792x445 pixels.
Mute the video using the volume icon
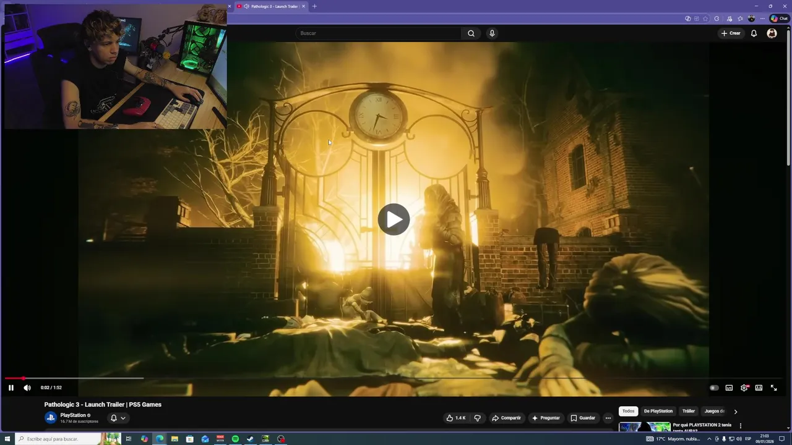tap(27, 388)
